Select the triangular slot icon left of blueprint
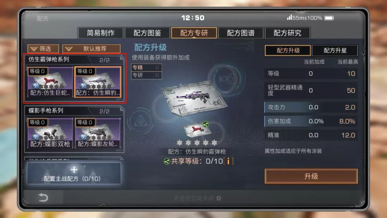This screenshot has height=218, width=387. (x=140, y=121)
